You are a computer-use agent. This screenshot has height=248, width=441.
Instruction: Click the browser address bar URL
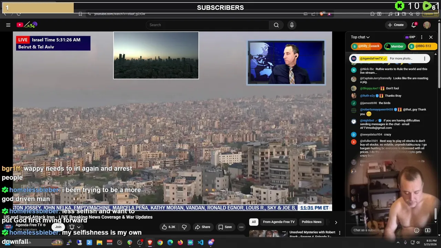pyautogui.click(x=120, y=14)
